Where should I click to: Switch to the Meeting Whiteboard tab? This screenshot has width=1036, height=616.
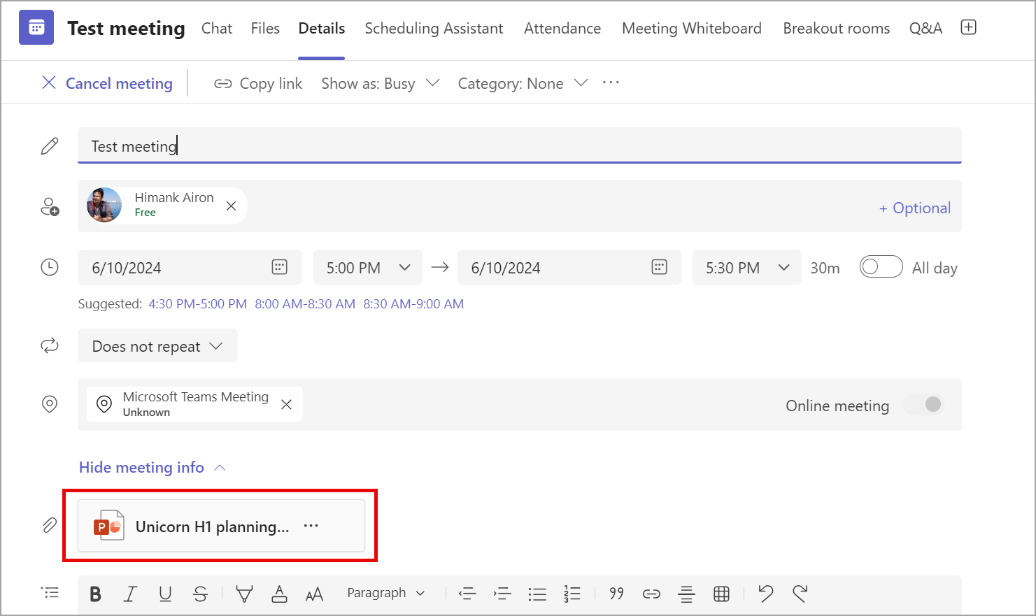coord(692,28)
